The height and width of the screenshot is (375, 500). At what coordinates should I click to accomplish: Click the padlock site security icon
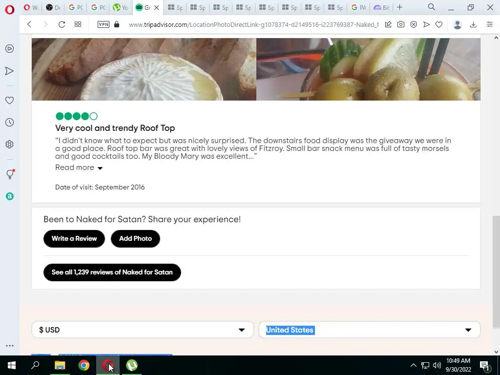117,24
